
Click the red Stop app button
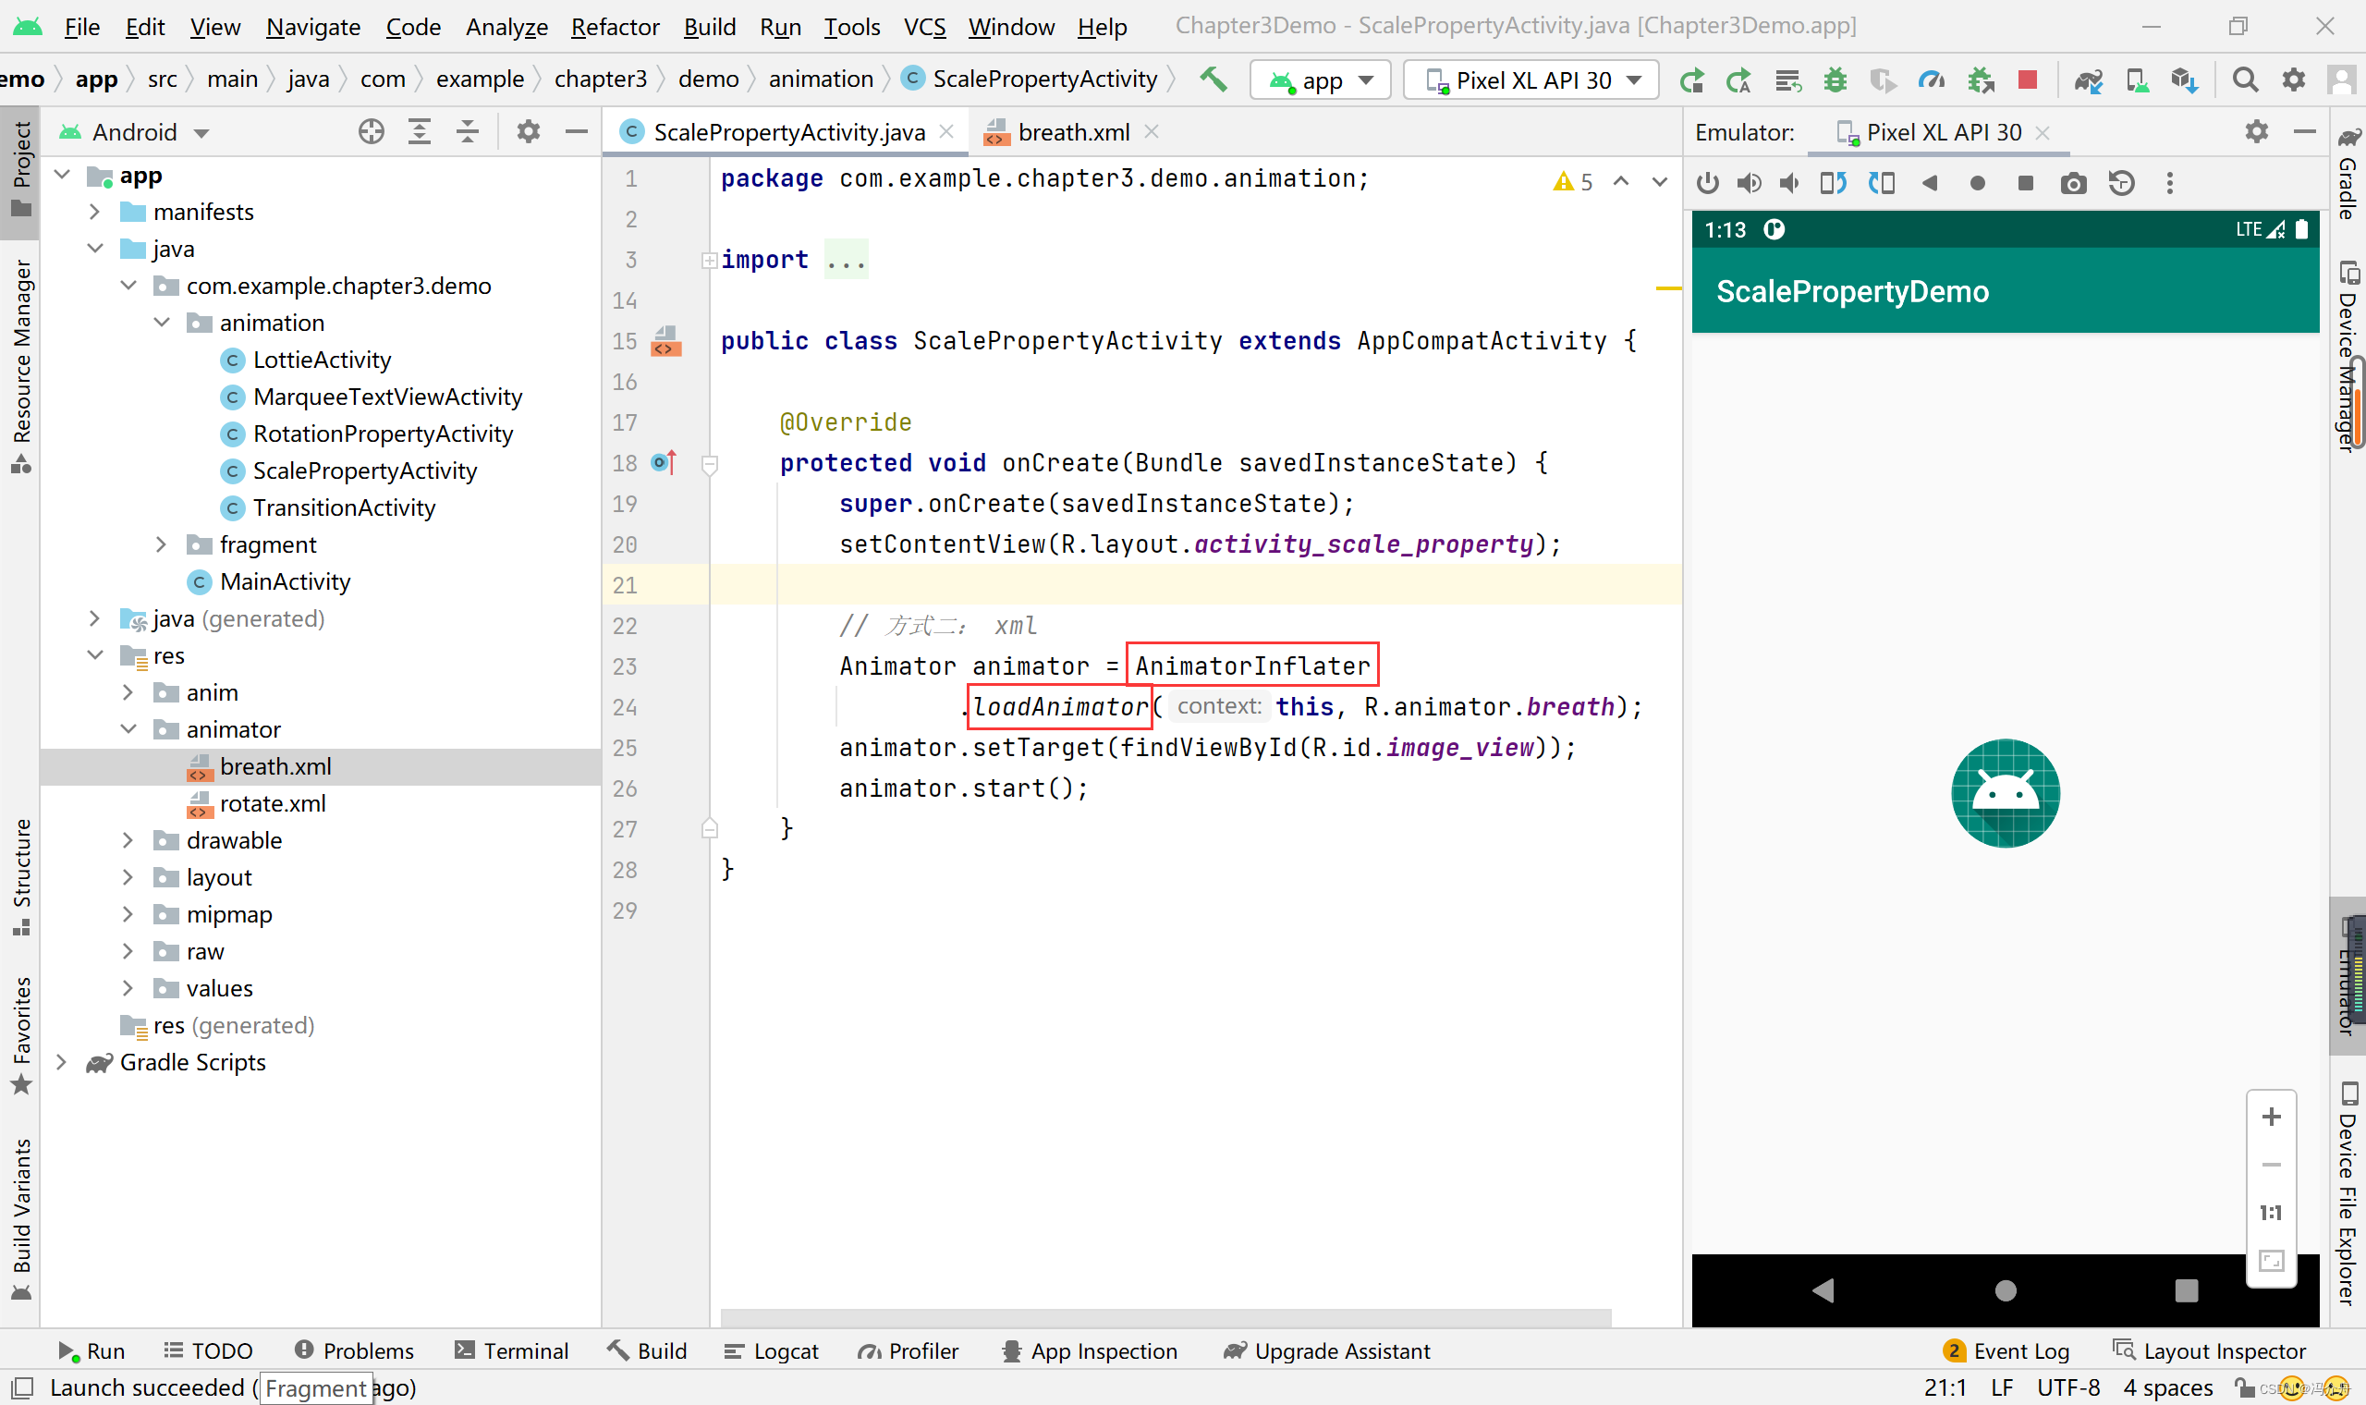(2027, 79)
